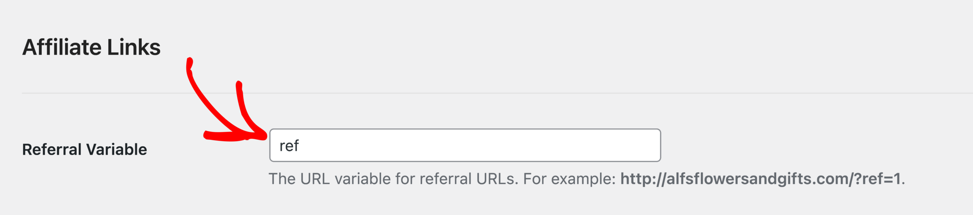Place cursor after the "ref" text
Screen dimensions: 973x215
300,146
